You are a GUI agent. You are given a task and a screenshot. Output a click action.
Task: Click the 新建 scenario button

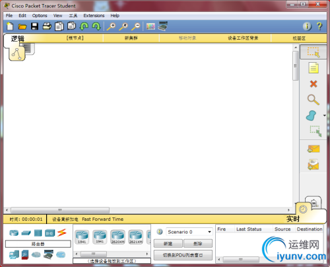tap(168, 243)
